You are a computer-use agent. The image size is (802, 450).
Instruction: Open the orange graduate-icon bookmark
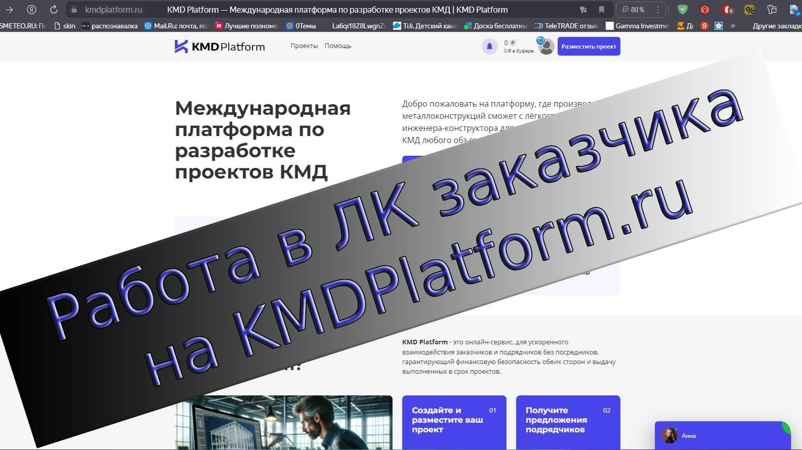(685, 26)
